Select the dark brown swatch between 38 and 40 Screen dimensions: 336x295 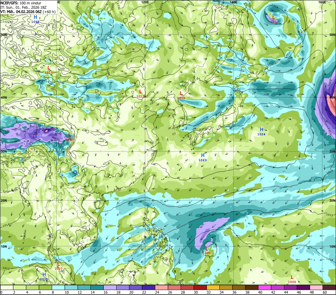point(252,287)
